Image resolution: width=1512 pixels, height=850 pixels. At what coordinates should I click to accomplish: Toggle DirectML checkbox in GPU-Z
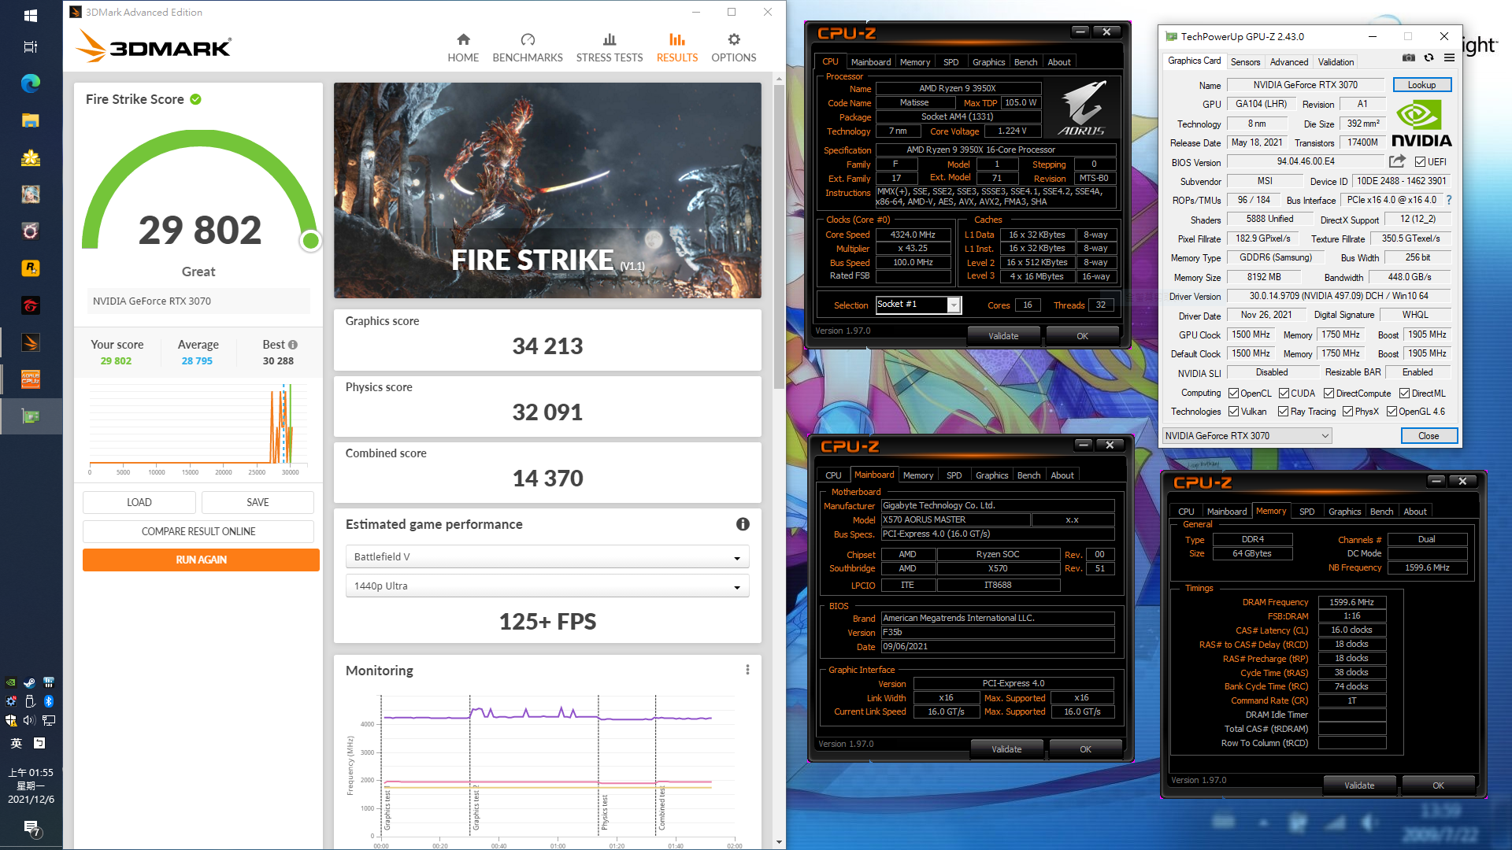[x=1404, y=394]
